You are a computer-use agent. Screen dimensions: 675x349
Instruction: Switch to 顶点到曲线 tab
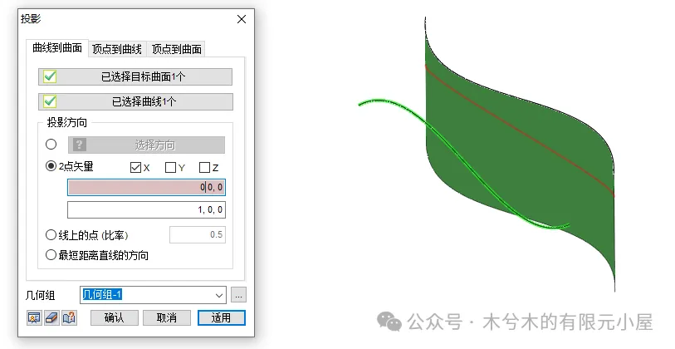point(117,49)
